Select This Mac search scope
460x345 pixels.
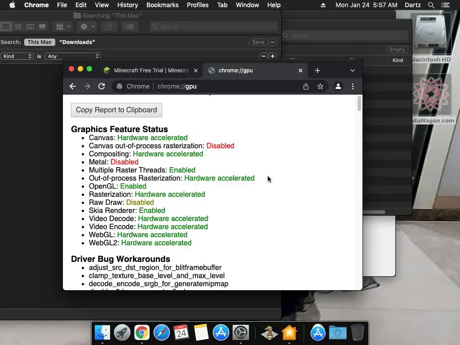tap(40, 42)
